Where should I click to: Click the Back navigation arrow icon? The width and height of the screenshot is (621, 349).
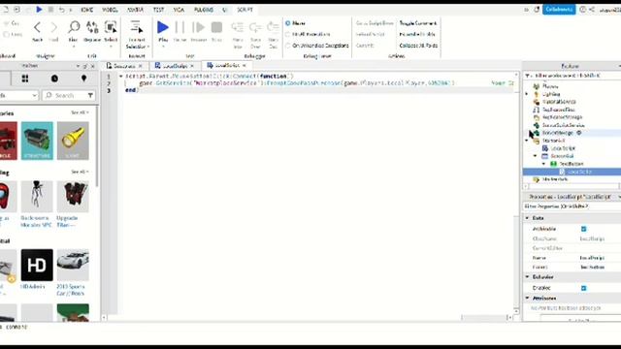tap(37, 27)
